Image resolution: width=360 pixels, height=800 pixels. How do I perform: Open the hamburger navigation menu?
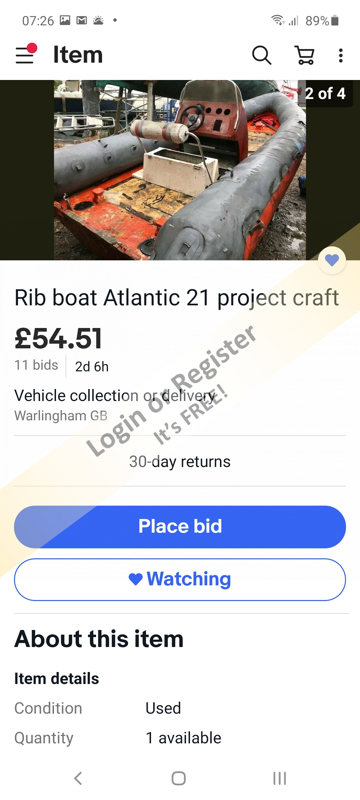point(25,55)
